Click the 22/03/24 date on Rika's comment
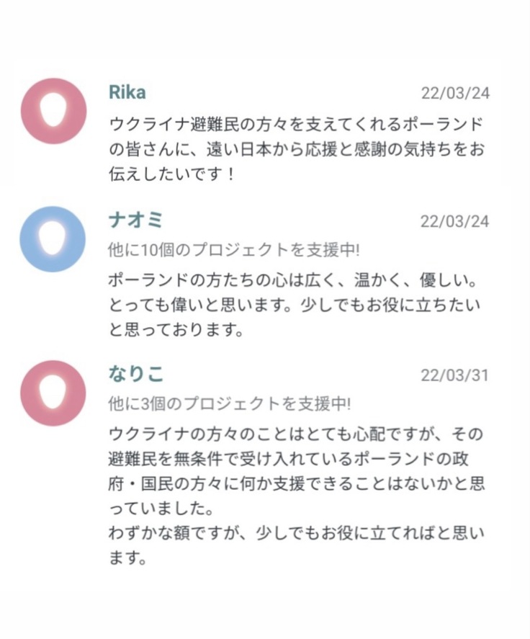The height and width of the screenshot is (639, 530). (454, 94)
